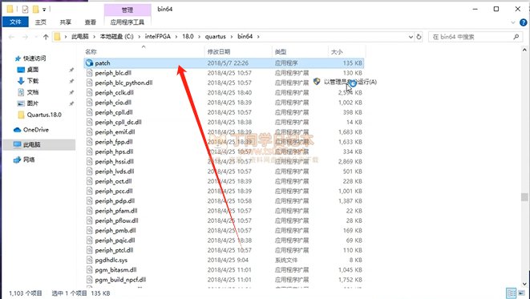The image size is (530, 299).
Task: Select periph_pcc.dll file
Action: [x=114, y=191]
